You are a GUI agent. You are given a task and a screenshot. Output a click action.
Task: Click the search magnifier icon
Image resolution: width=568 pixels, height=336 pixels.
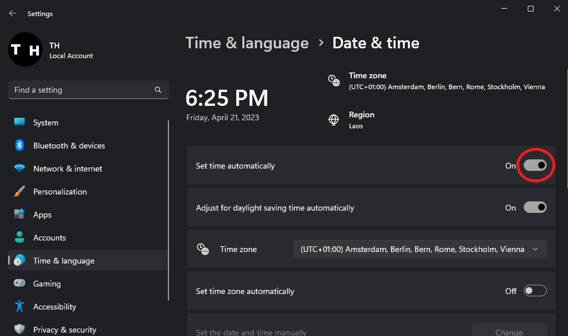(158, 90)
